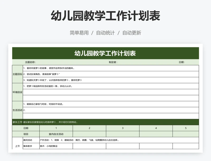
Task: Click the 项目 row label cell
Action: tap(26, 134)
